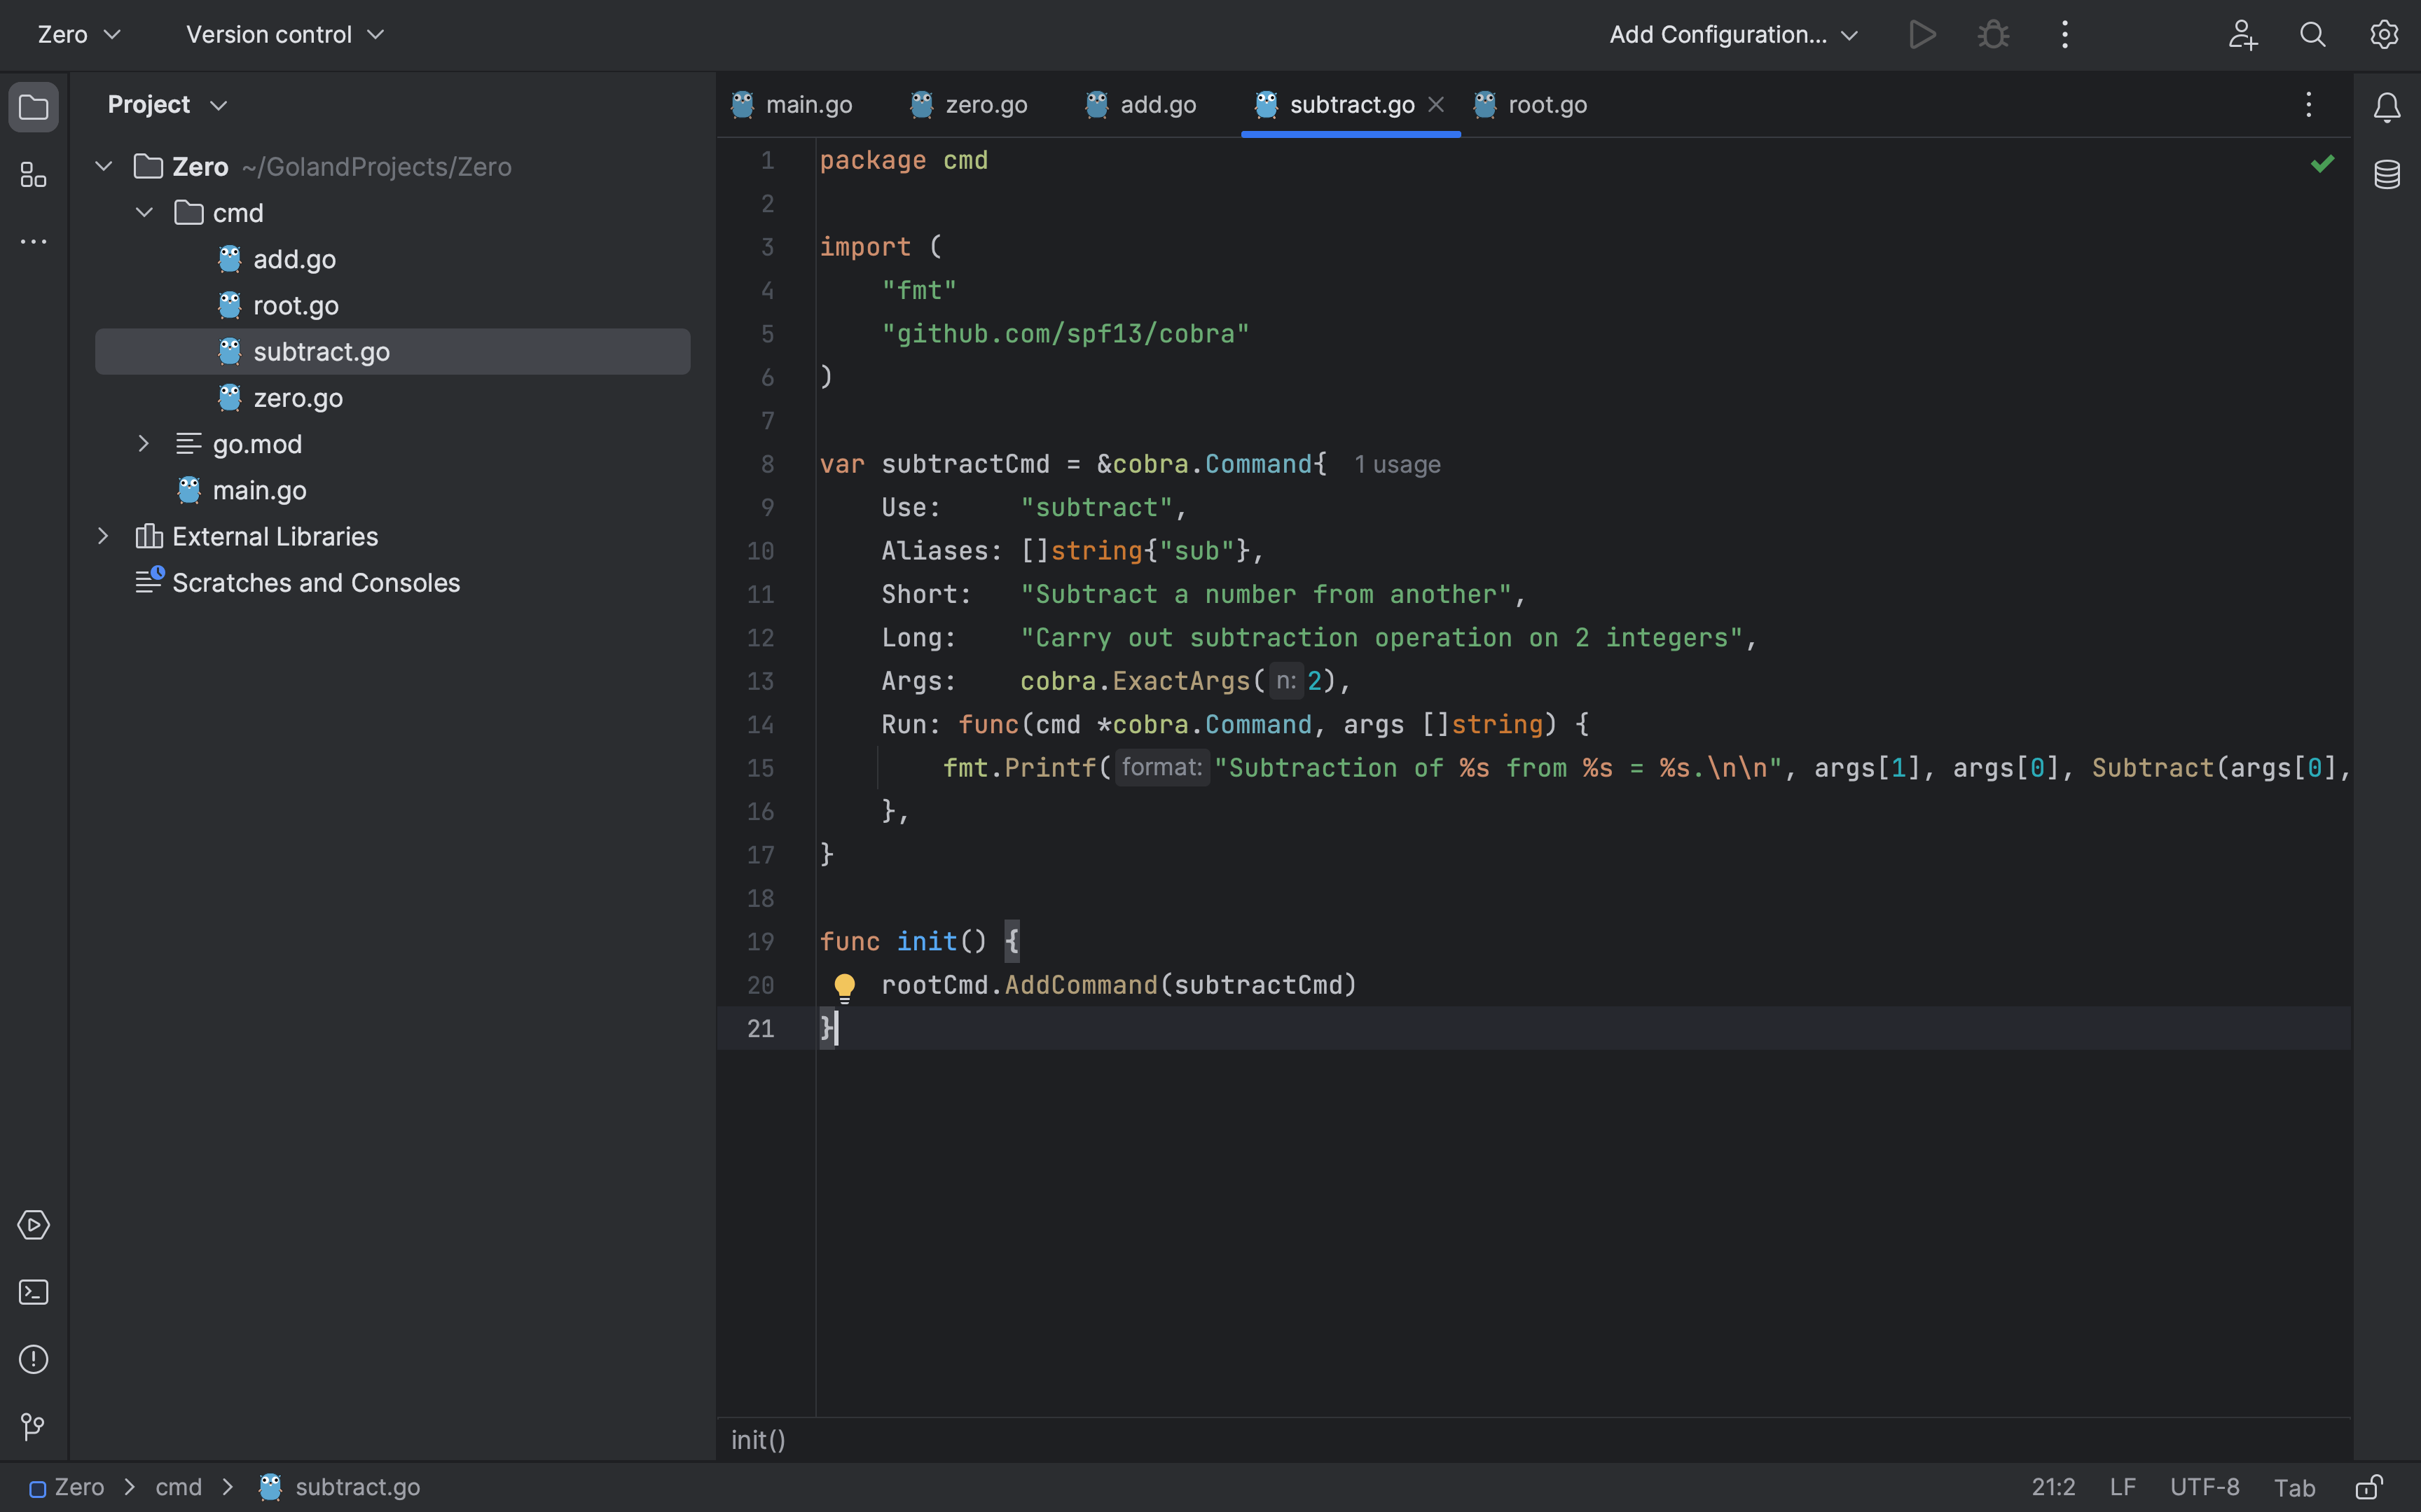
Task: Toggle the read-only lock icon in status bar
Action: coord(2368,1487)
